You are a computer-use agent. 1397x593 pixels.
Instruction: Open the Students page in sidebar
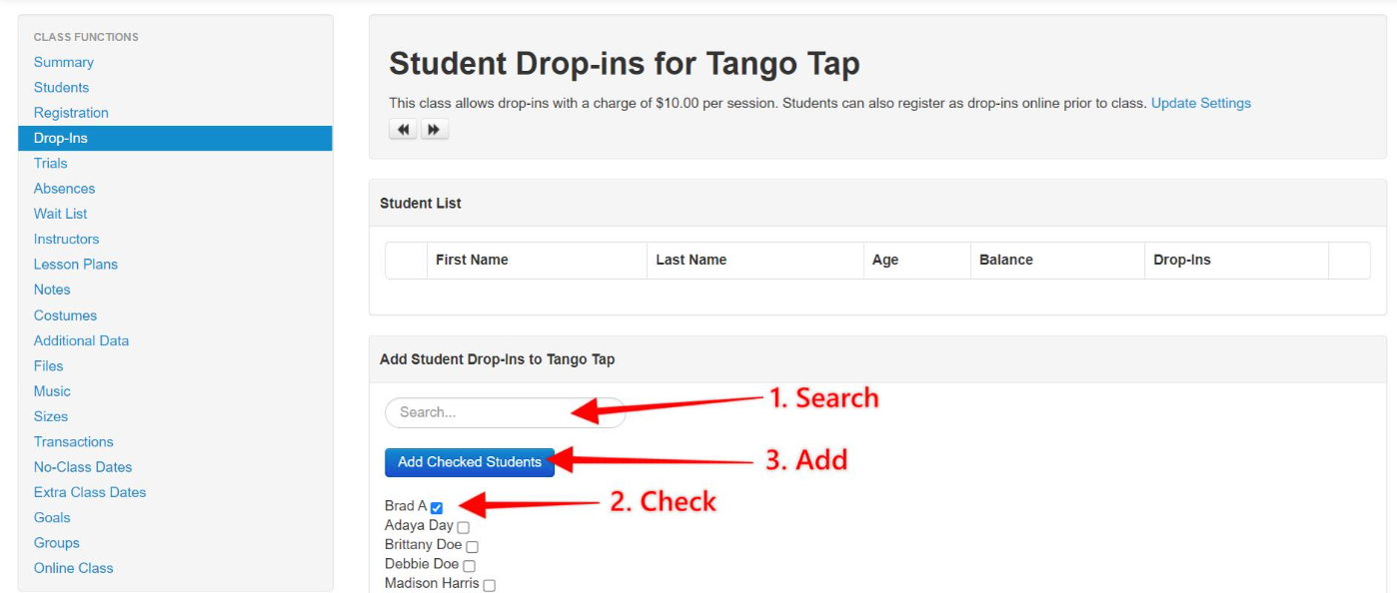click(61, 88)
